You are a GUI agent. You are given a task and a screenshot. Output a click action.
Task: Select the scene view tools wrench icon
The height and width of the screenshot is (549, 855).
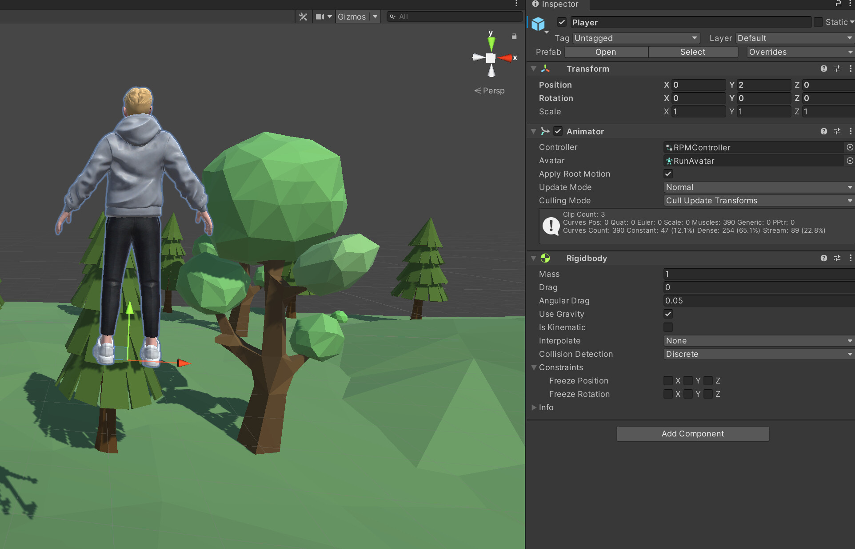click(x=303, y=16)
